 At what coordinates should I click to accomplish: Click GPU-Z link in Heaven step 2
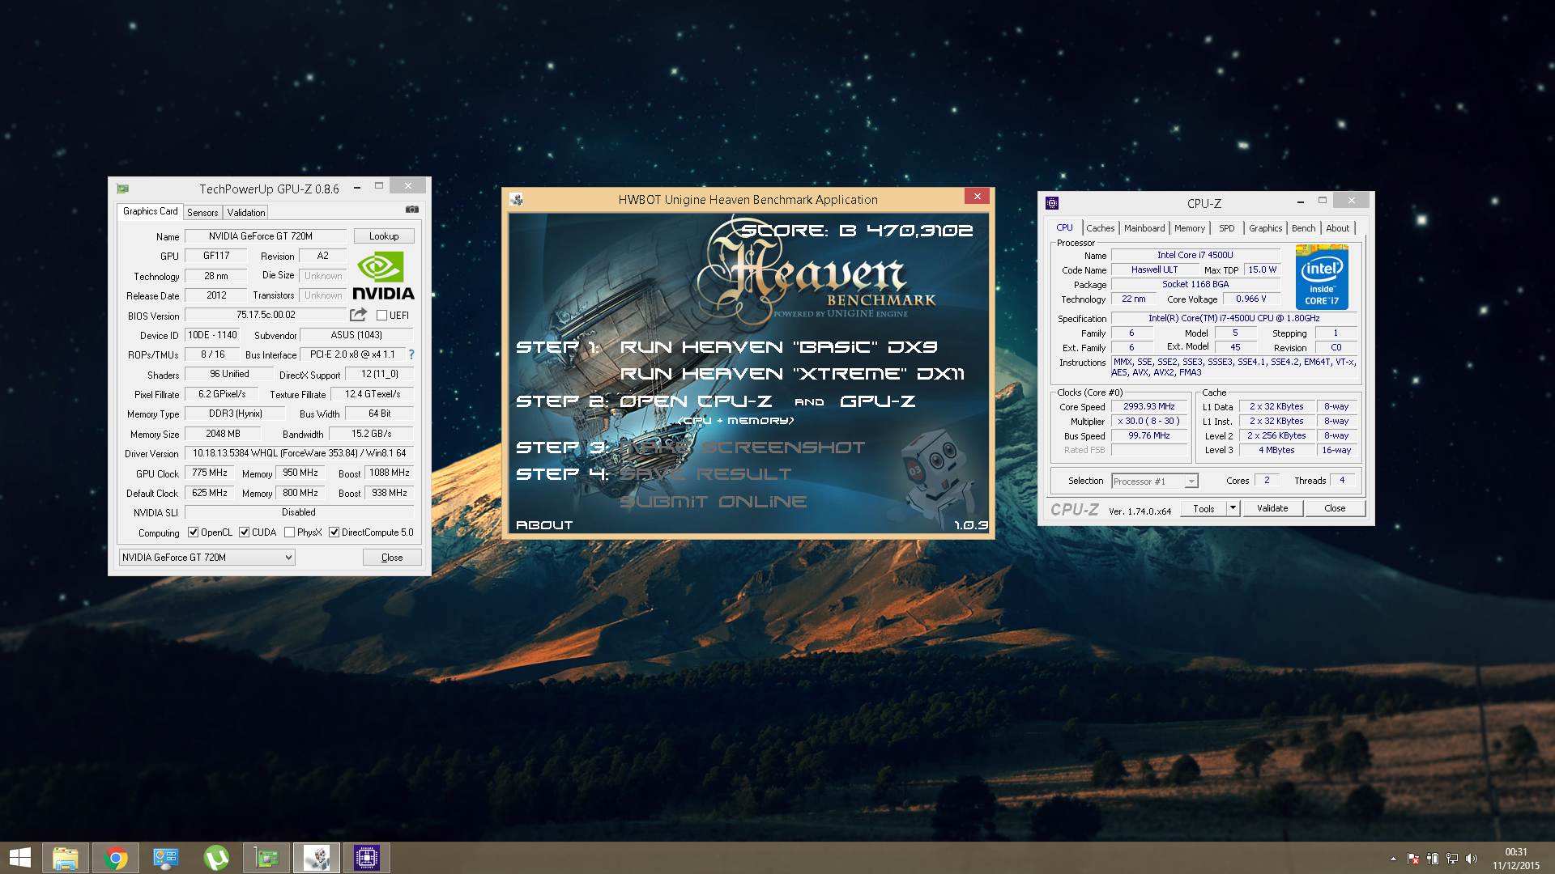click(x=878, y=401)
